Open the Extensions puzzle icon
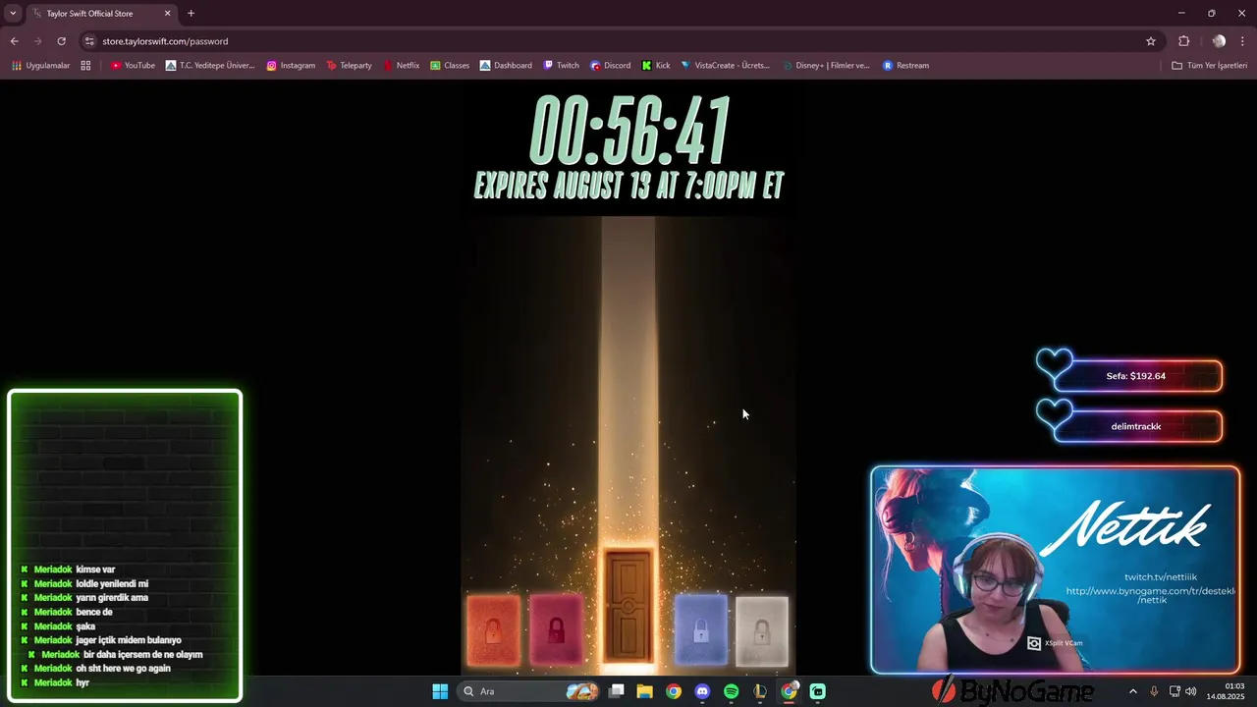Viewport: 1257px width, 707px height. tap(1183, 41)
